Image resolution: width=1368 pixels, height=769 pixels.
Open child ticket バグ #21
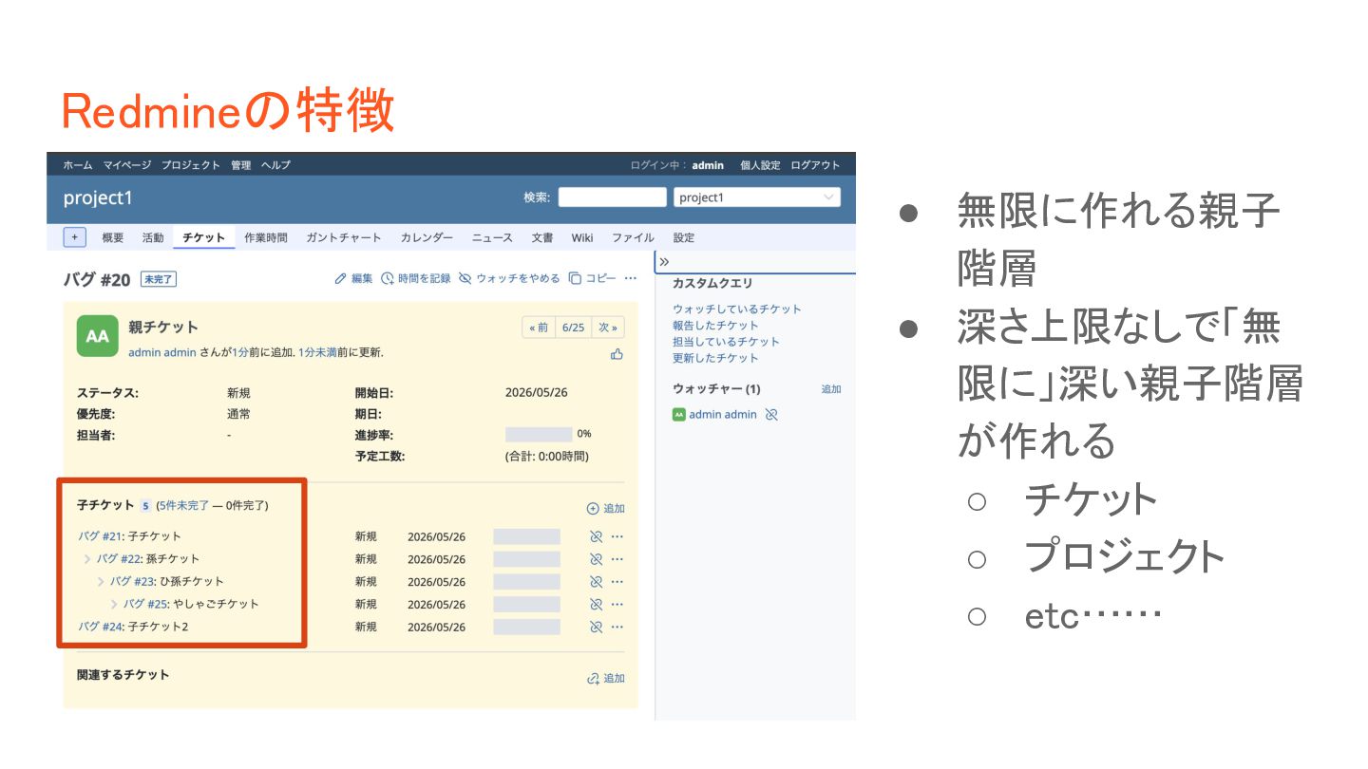(x=99, y=536)
